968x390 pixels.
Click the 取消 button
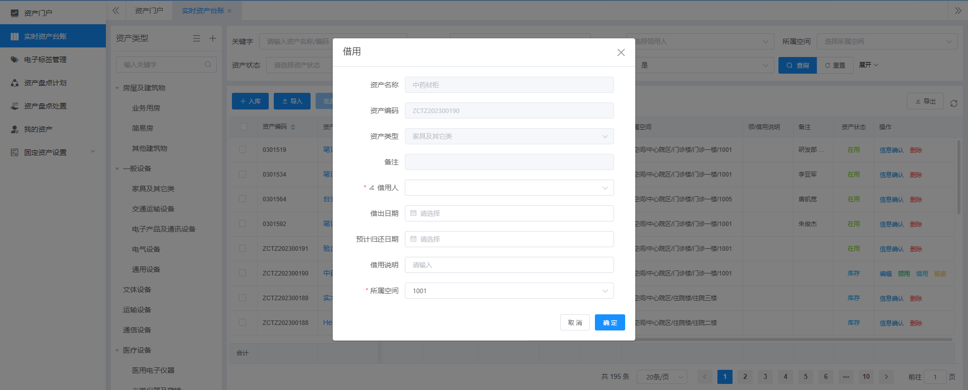click(575, 322)
